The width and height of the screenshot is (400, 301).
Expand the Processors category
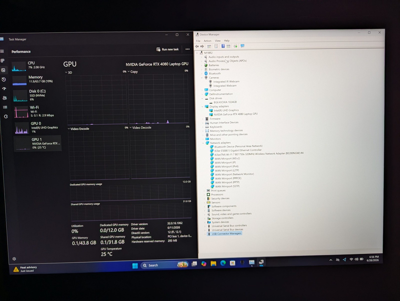click(204, 195)
